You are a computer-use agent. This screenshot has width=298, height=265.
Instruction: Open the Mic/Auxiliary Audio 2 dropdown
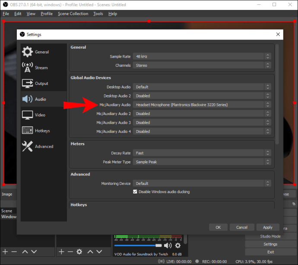click(202, 114)
